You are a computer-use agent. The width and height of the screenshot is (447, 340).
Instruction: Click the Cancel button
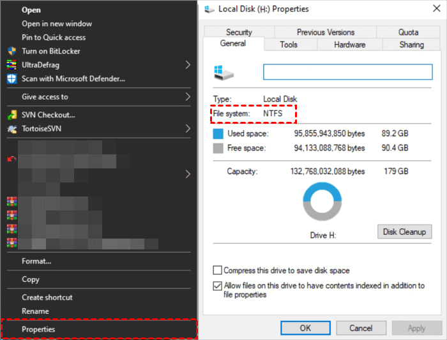click(x=361, y=328)
